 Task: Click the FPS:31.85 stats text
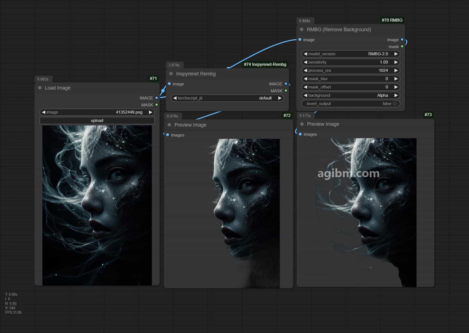[x=13, y=312]
